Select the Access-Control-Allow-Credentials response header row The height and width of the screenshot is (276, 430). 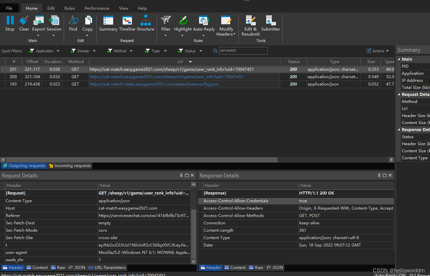296,201
